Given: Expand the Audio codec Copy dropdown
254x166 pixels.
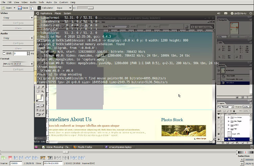Looking at the screenshot, I should (x=18, y=38).
